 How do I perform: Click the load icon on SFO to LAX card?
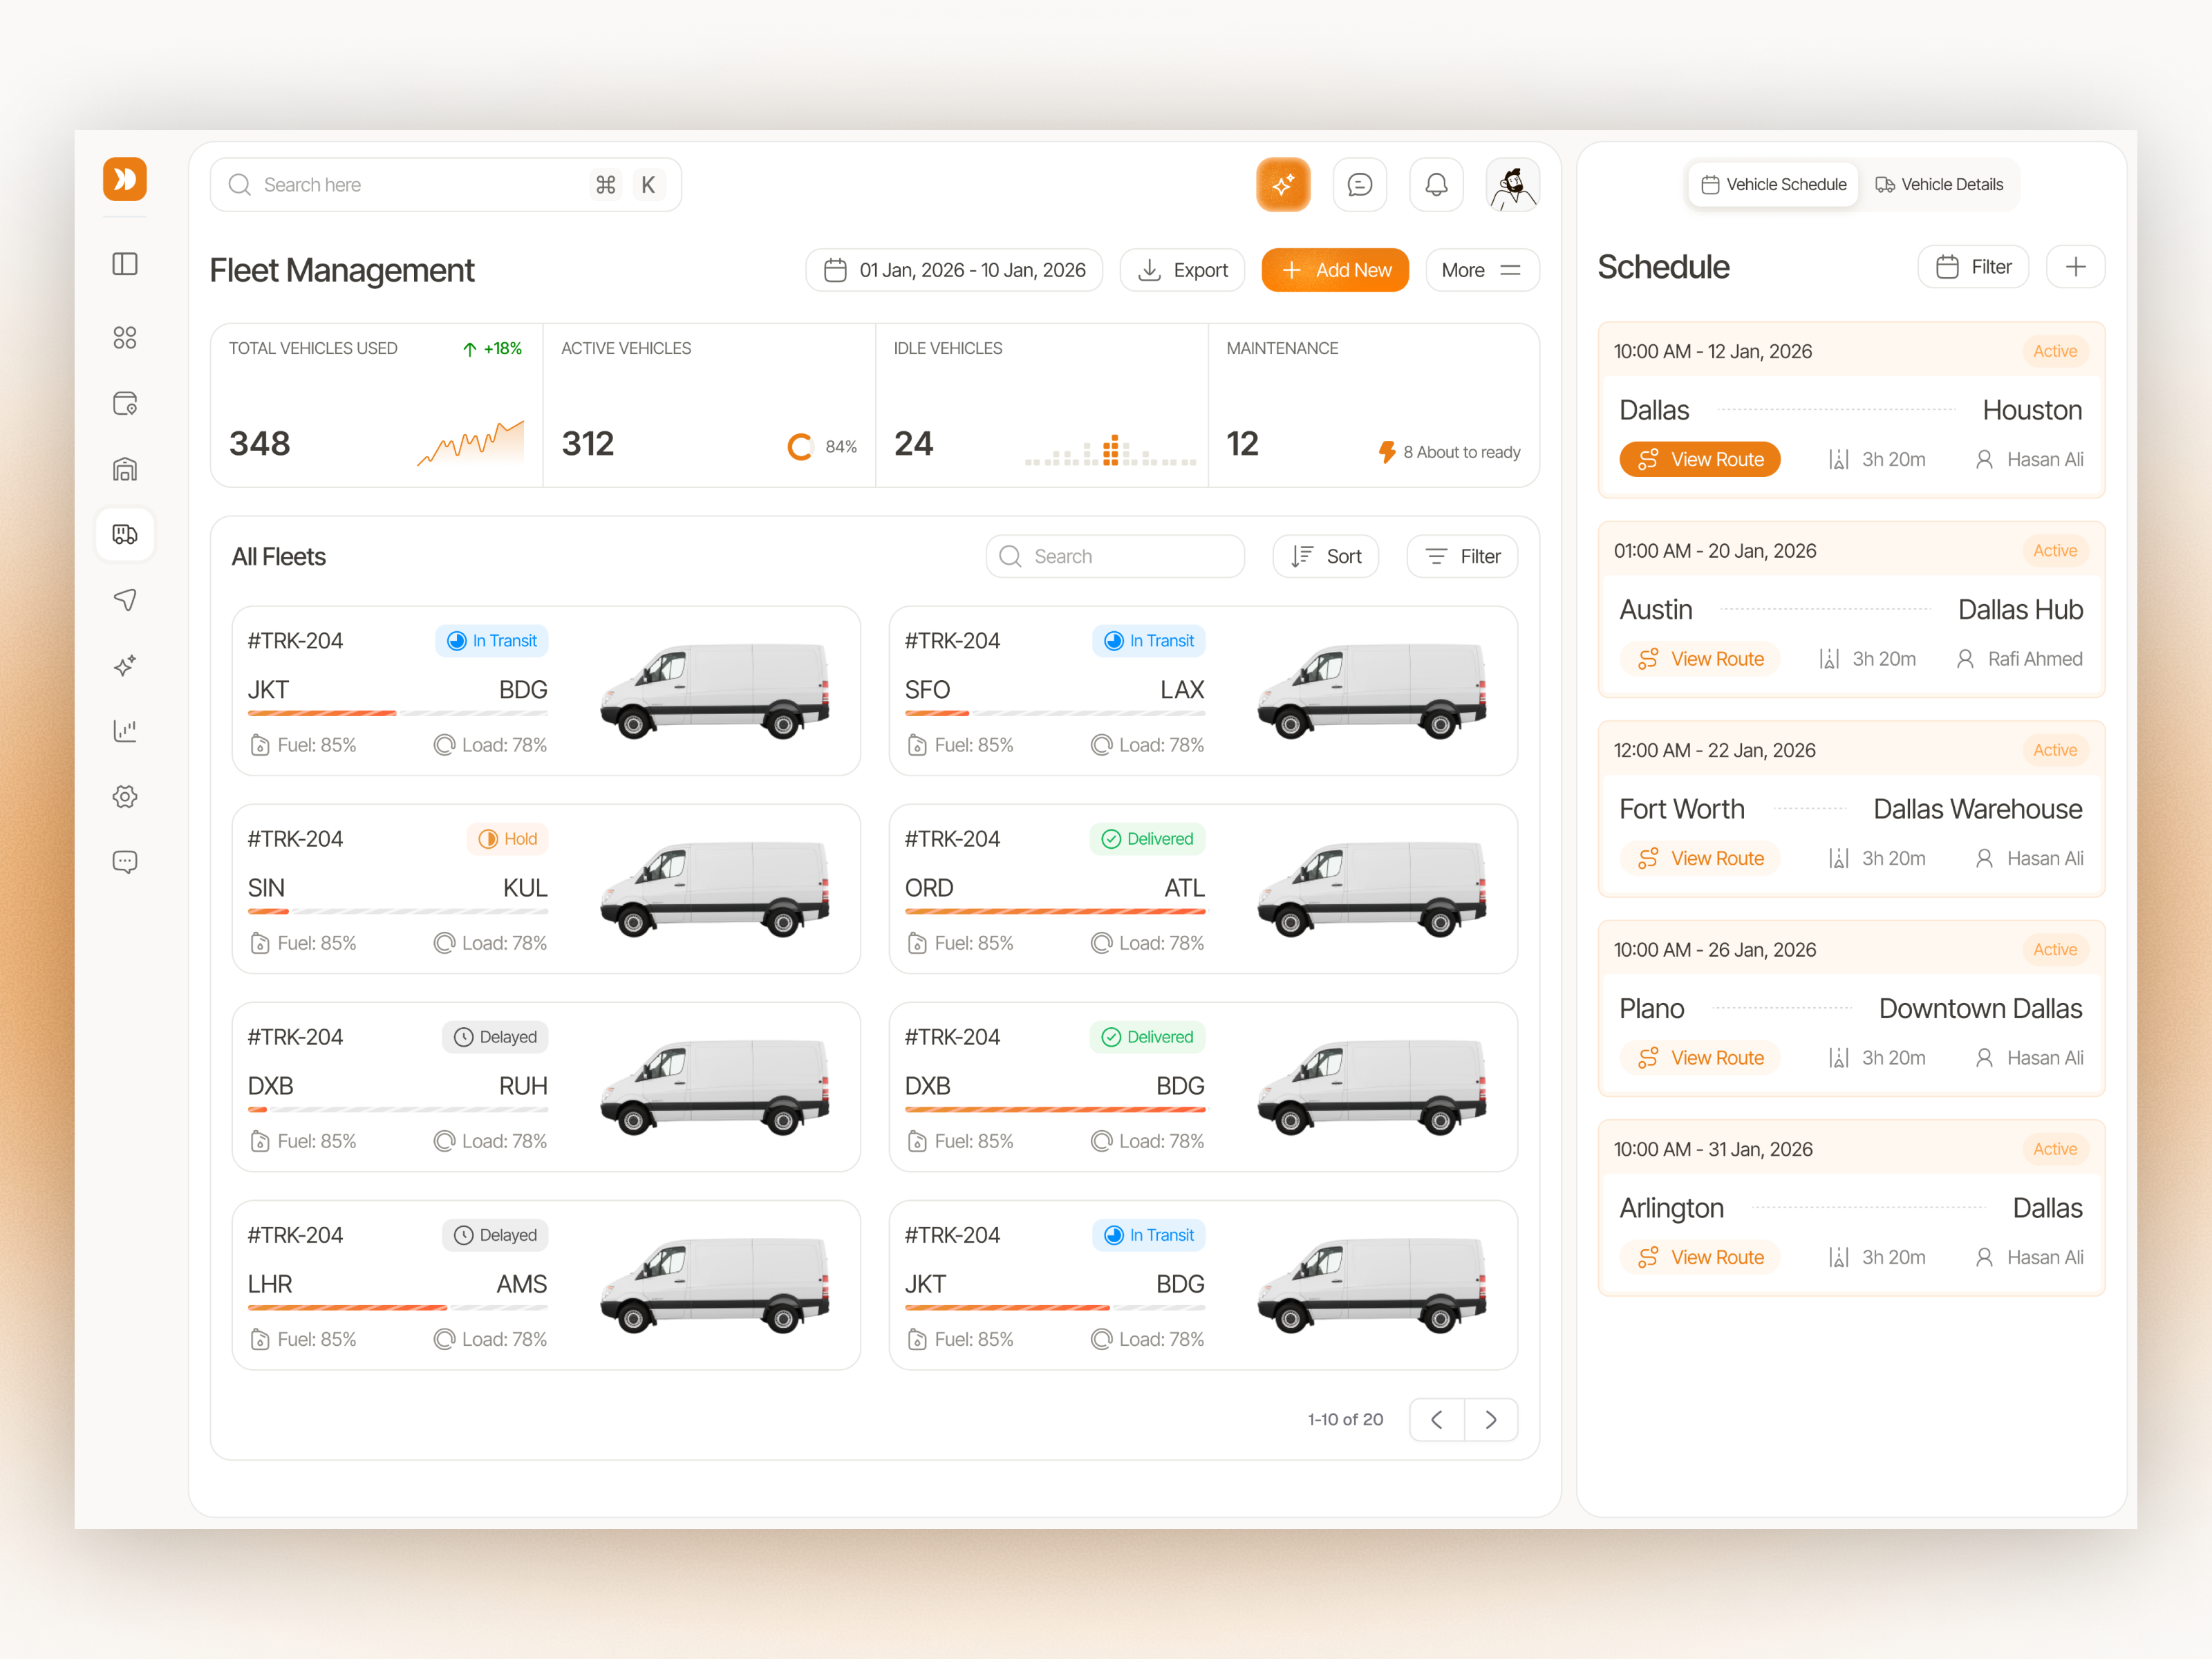coord(1102,745)
